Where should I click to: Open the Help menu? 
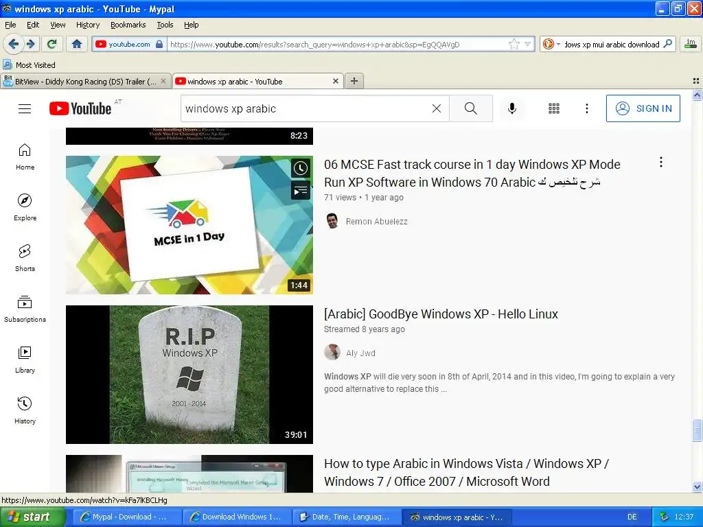point(191,25)
